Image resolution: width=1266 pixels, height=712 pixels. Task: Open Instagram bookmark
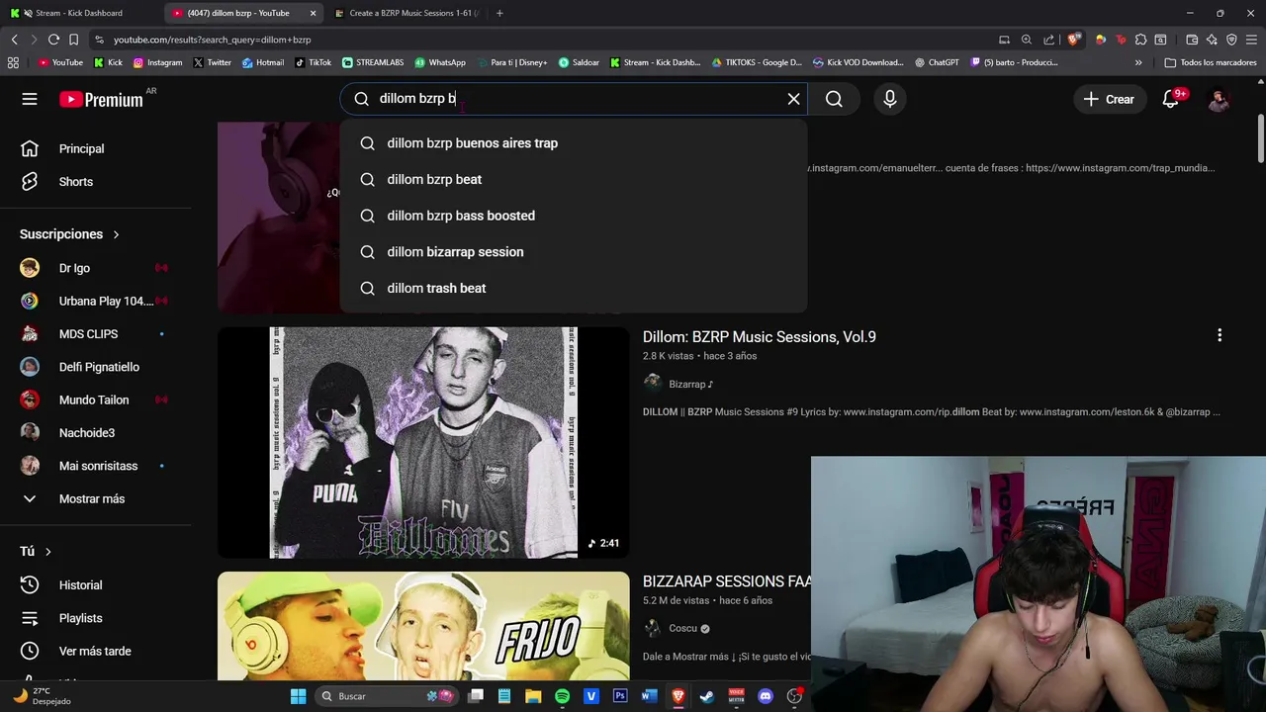coord(158,62)
